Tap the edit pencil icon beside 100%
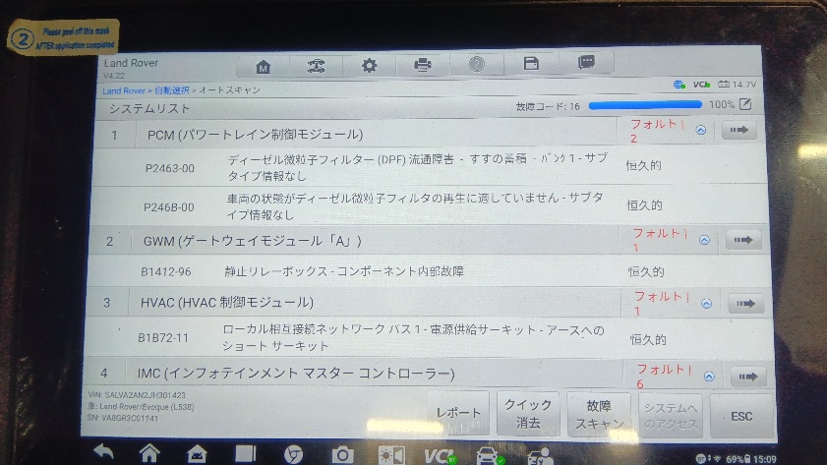The width and height of the screenshot is (827, 465). pos(745,104)
